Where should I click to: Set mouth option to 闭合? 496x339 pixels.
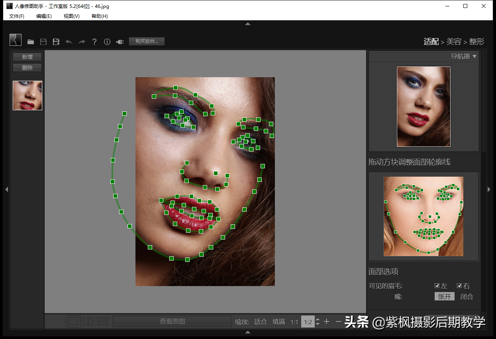coord(467,296)
